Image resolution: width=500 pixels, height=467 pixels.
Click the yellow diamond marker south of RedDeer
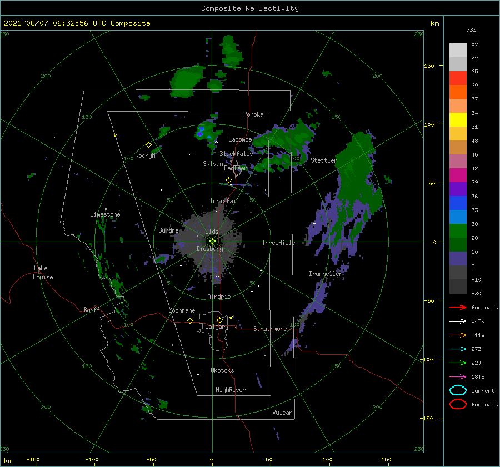point(228,180)
